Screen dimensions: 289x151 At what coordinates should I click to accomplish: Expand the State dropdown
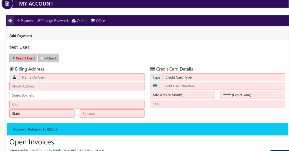(42, 114)
